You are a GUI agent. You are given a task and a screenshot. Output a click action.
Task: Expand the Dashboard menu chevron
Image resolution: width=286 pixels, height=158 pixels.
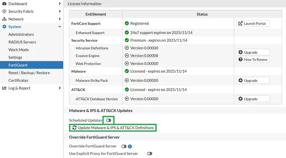coord(59,4)
